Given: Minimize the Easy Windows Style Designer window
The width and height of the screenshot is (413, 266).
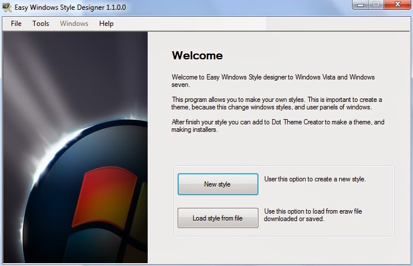Looking at the screenshot, I should (x=360, y=5).
